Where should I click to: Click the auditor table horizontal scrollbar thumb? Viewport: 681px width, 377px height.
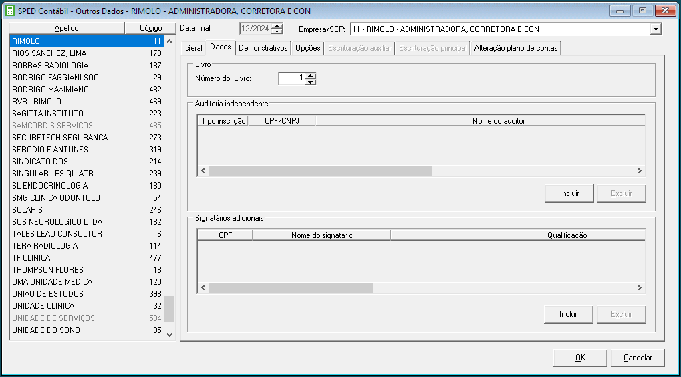(321, 171)
